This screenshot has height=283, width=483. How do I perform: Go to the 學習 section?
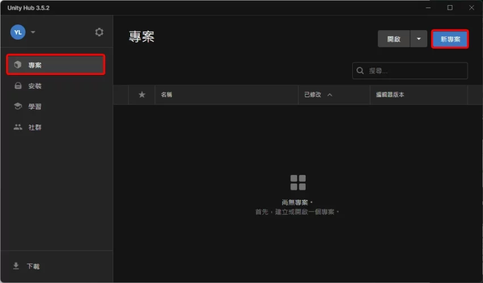click(35, 107)
